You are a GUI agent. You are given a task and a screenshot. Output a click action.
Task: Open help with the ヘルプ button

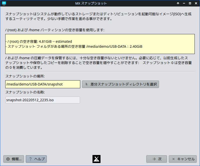(36, 159)
